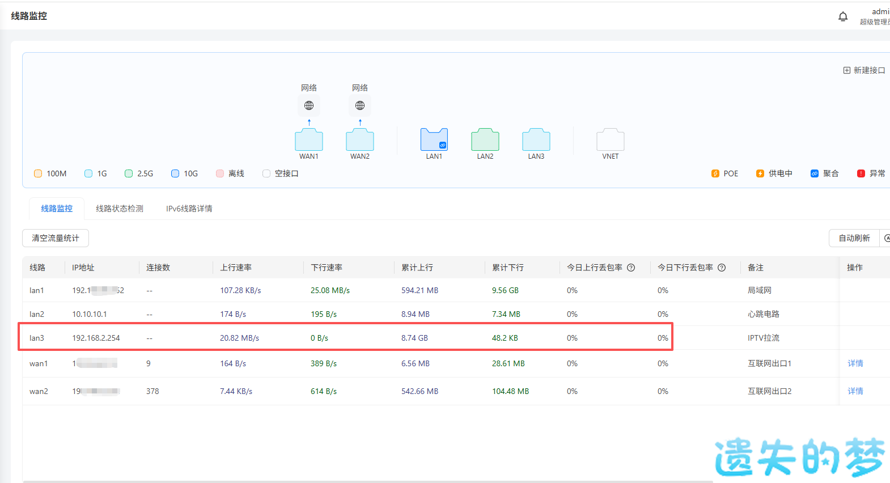This screenshot has width=890, height=483.
Task: Click the 聚合 legend icon
Action: tap(815, 173)
